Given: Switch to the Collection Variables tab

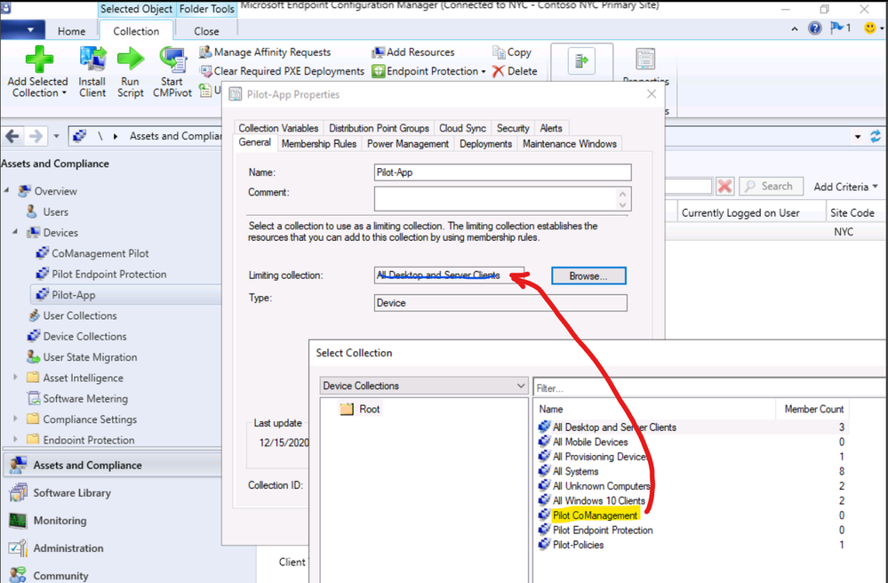Looking at the screenshot, I should click(x=278, y=128).
